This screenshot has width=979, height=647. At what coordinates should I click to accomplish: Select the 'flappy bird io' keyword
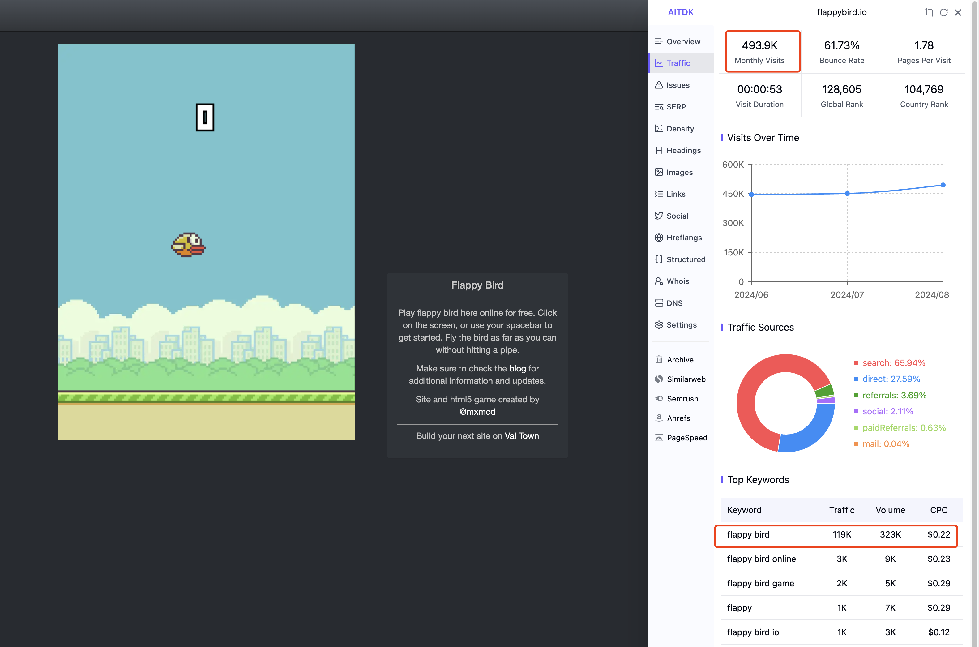[x=753, y=632]
